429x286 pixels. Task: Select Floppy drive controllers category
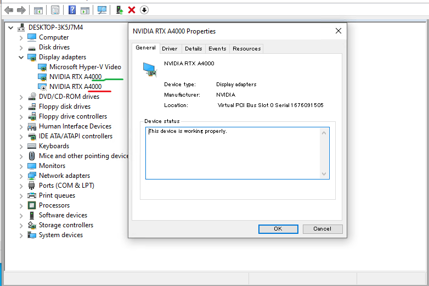(73, 116)
